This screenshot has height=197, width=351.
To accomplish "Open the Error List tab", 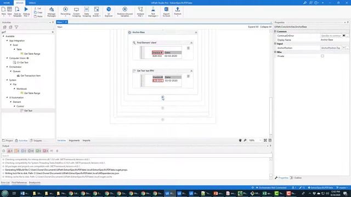I will [x=5, y=182].
